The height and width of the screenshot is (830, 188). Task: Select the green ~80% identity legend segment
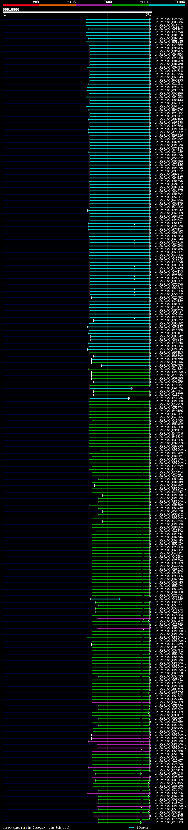click(130, 5)
